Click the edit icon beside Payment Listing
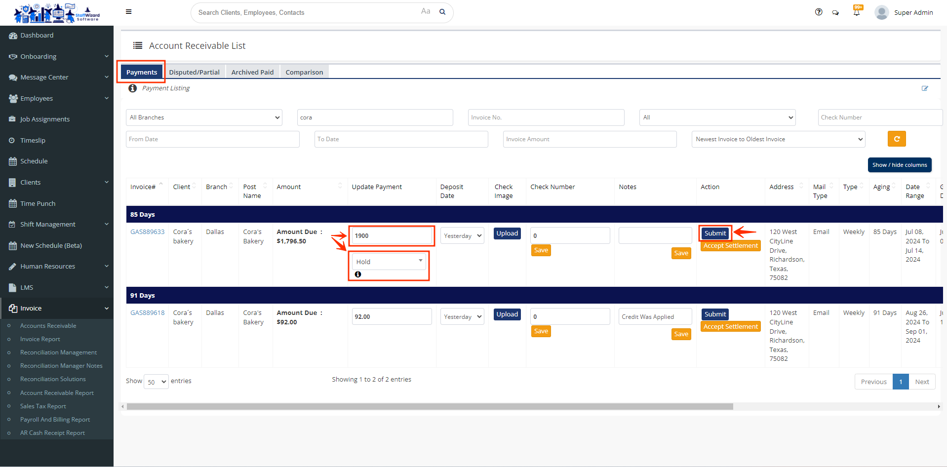The height and width of the screenshot is (467, 947). point(924,88)
